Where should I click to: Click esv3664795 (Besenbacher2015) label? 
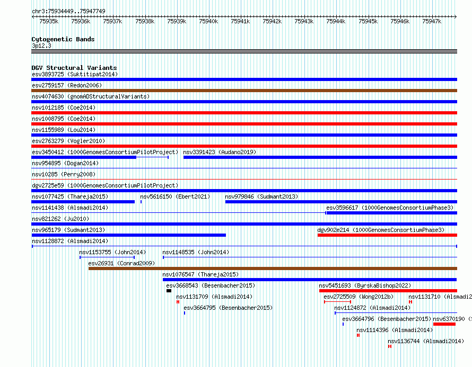click(x=228, y=308)
